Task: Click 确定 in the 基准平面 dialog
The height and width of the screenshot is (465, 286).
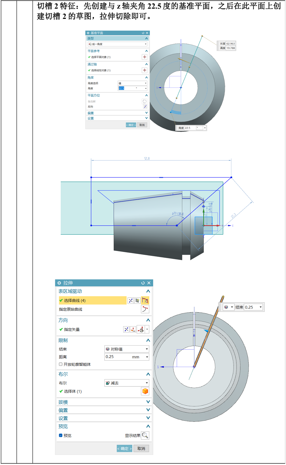Action: pos(131,125)
